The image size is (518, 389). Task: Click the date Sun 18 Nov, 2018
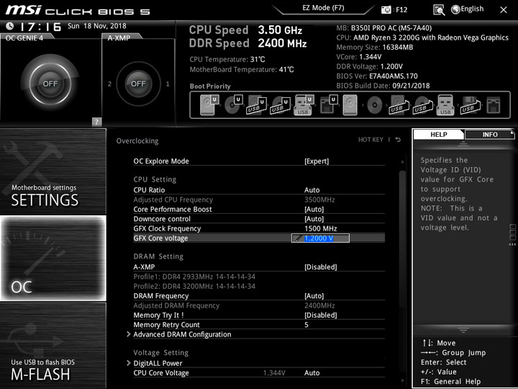(x=97, y=26)
